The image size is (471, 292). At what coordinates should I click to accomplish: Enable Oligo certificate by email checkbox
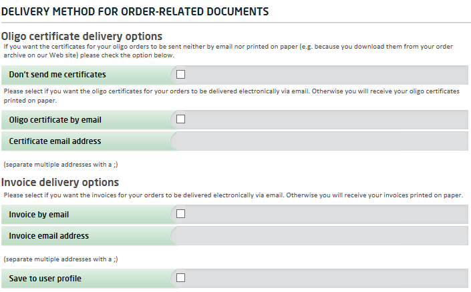pyautogui.click(x=180, y=119)
